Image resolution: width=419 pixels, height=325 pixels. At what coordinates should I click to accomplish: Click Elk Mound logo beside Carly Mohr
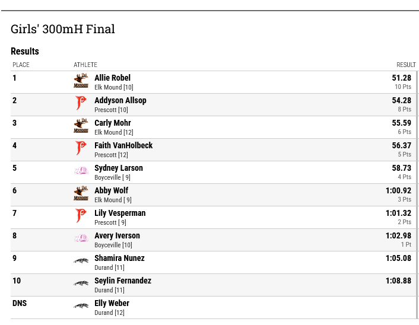coord(81,126)
